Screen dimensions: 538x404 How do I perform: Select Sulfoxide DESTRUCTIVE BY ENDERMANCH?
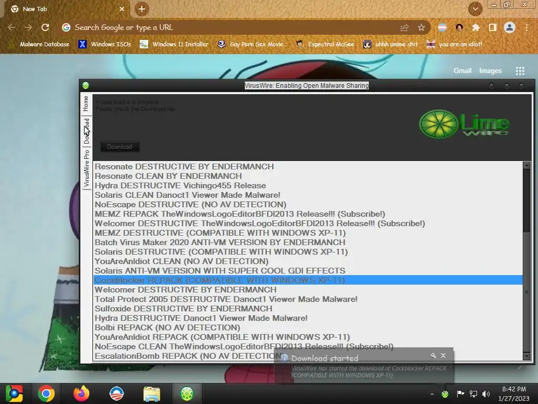click(308, 309)
